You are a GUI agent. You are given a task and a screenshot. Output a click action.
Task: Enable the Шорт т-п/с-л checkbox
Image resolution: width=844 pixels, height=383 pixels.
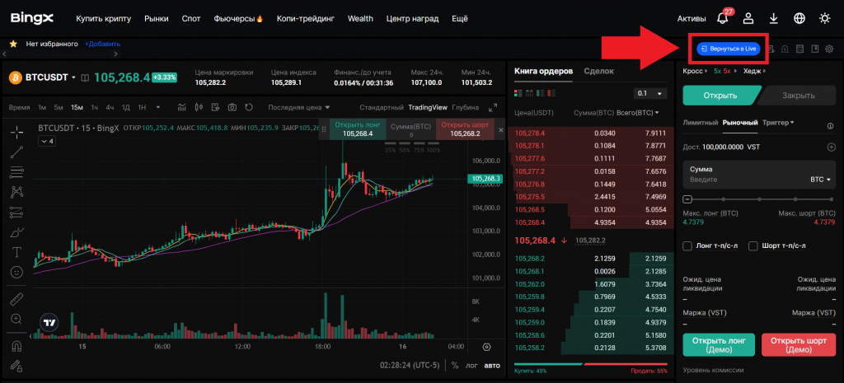tap(753, 245)
